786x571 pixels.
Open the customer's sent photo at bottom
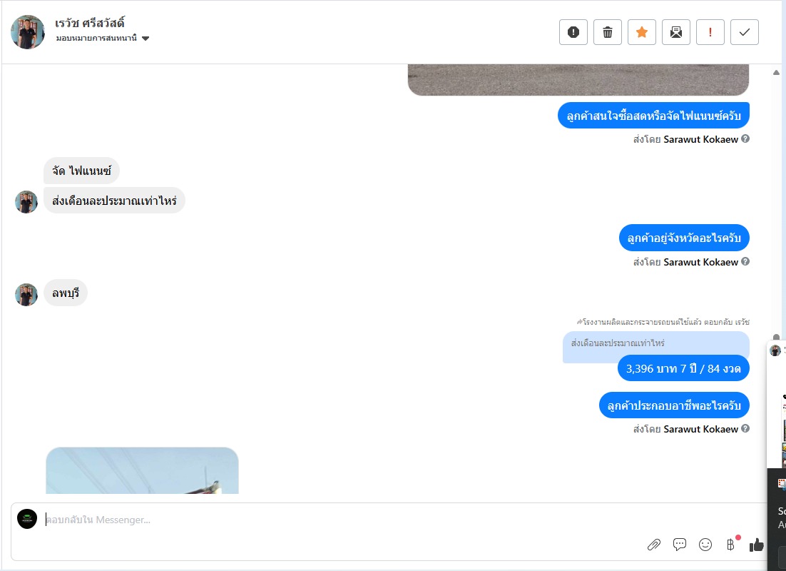point(143,470)
